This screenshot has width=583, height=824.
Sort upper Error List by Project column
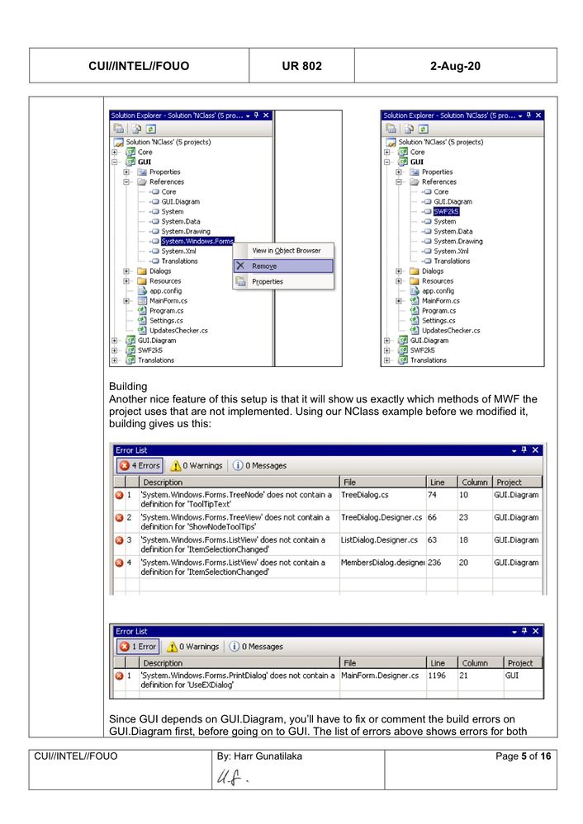pyautogui.click(x=517, y=482)
